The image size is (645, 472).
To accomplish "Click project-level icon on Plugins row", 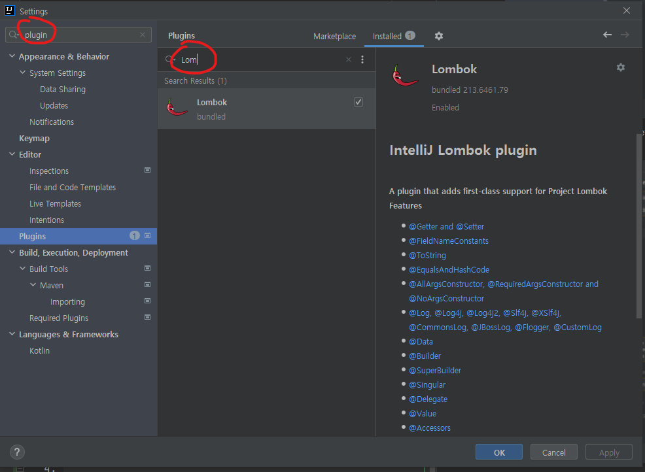I will click(147, 235).
